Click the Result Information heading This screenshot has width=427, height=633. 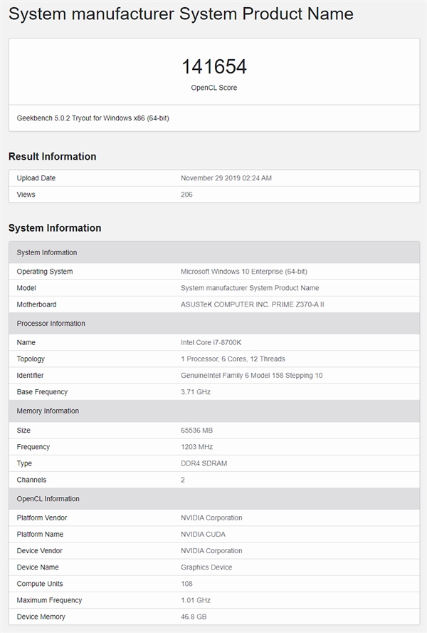52,156
